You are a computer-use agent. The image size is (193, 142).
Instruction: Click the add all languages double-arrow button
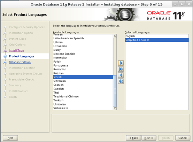tap(121, 69)
